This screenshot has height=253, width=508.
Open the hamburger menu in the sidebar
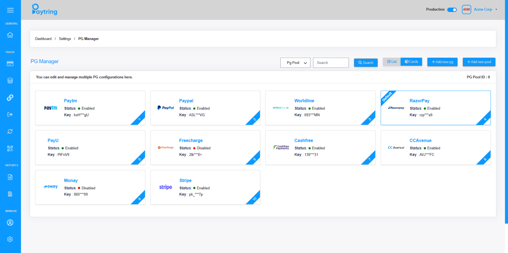pos(10,10)
